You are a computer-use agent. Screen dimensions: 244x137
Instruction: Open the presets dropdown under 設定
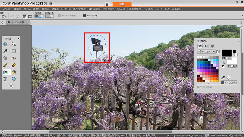(4, 16)
